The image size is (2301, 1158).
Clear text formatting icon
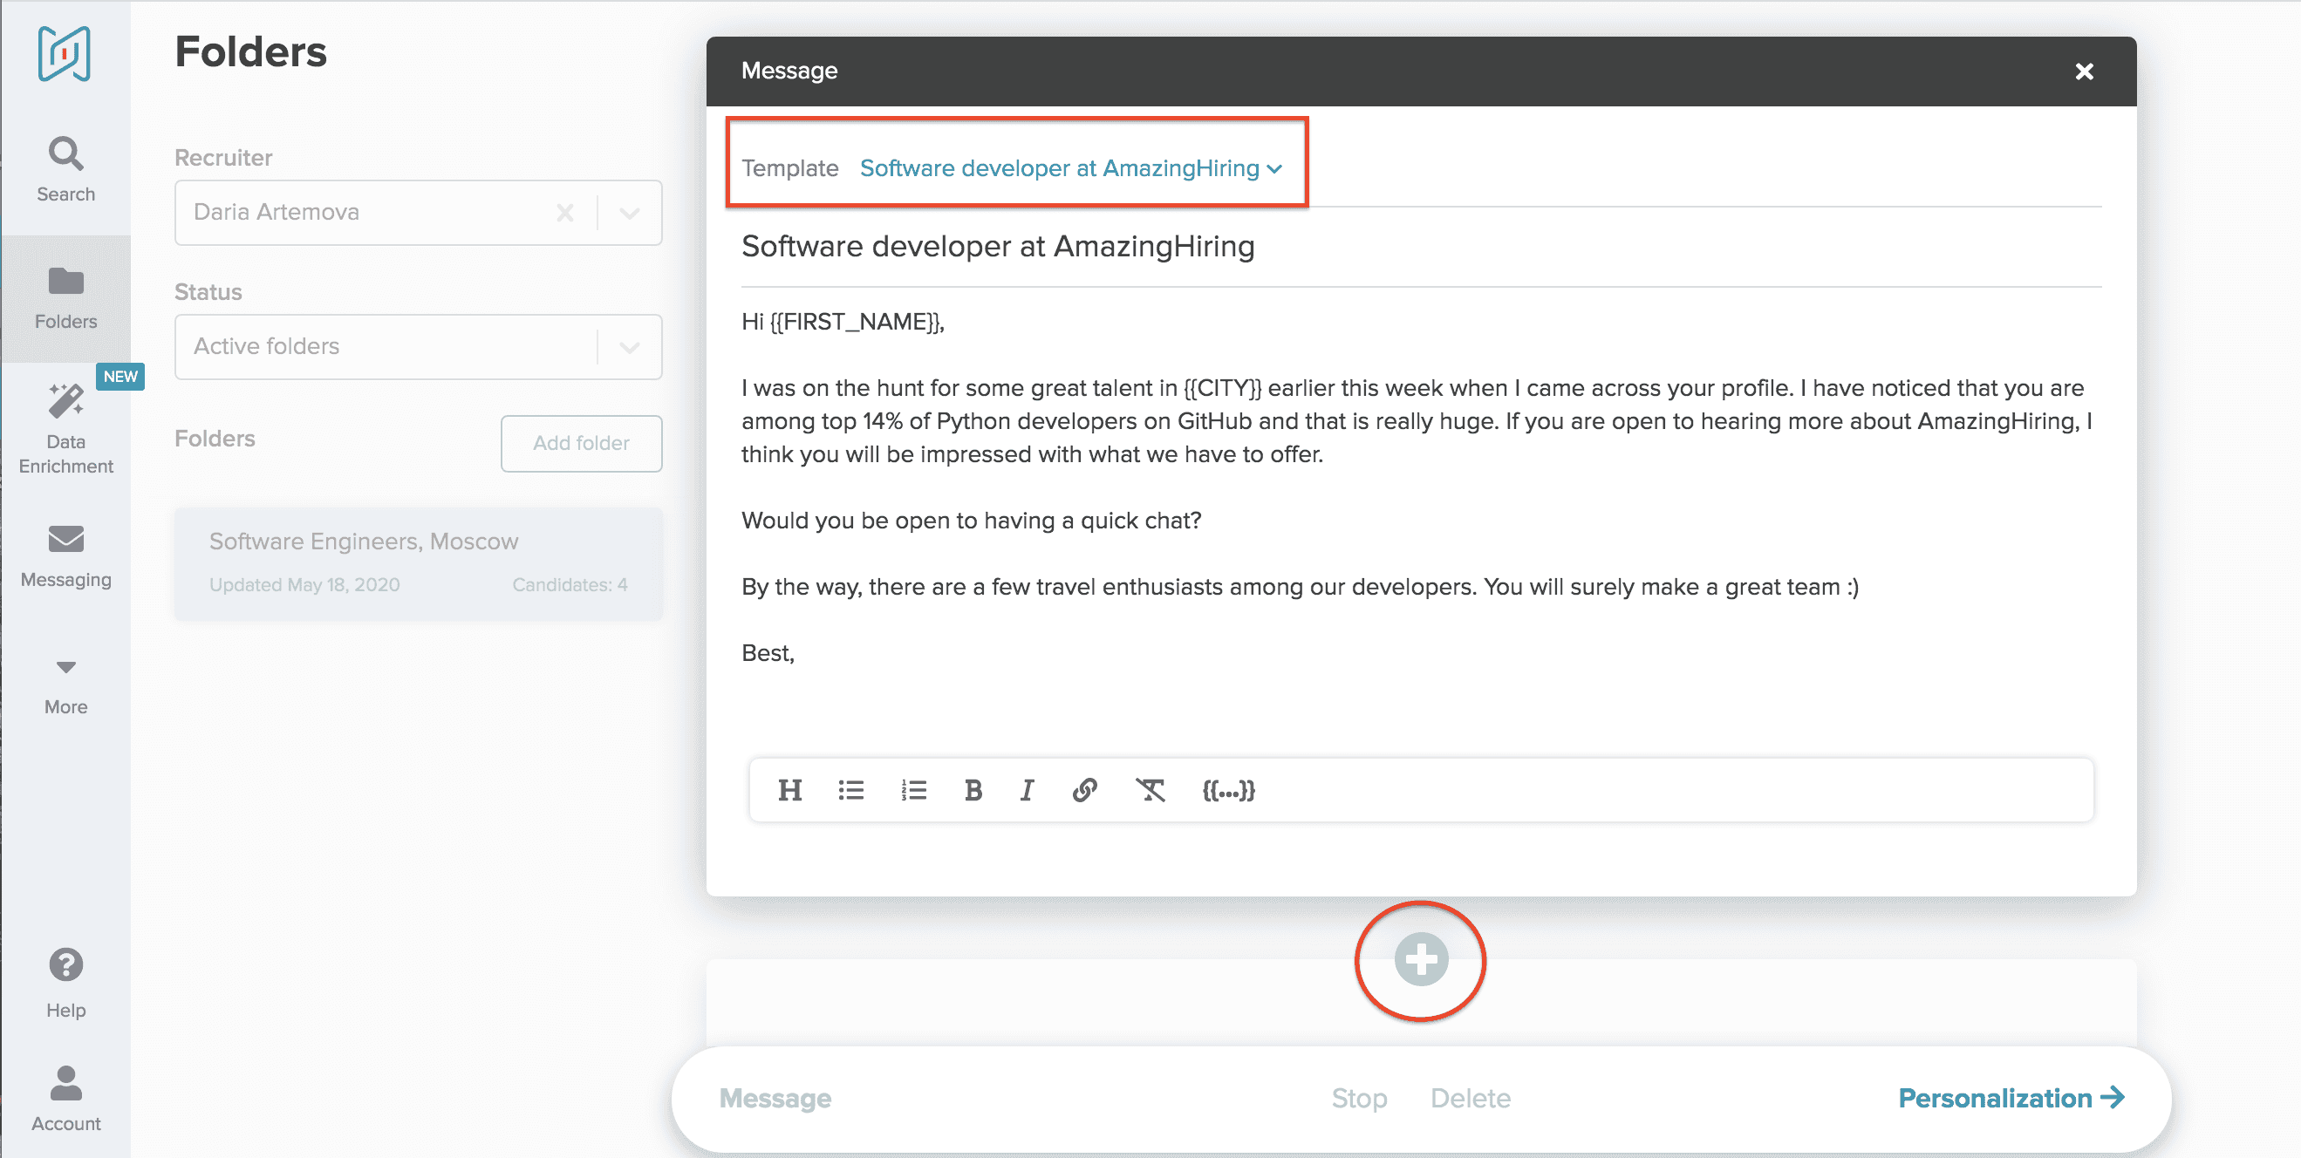[x=1150, y=790]
